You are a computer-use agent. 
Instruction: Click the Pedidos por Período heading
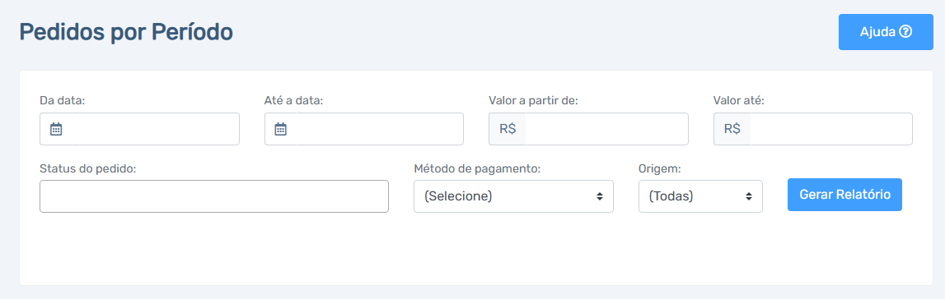126,32
